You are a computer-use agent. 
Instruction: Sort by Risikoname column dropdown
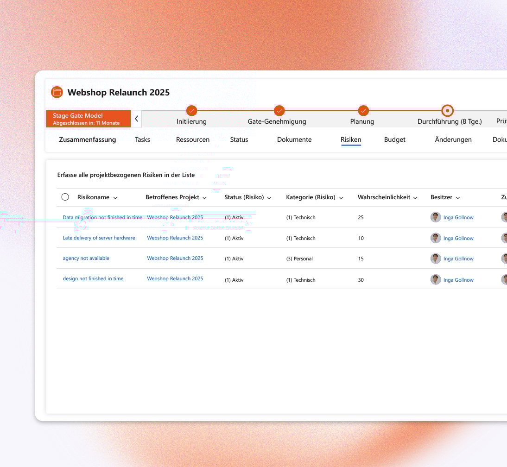[x=115, y=198]
